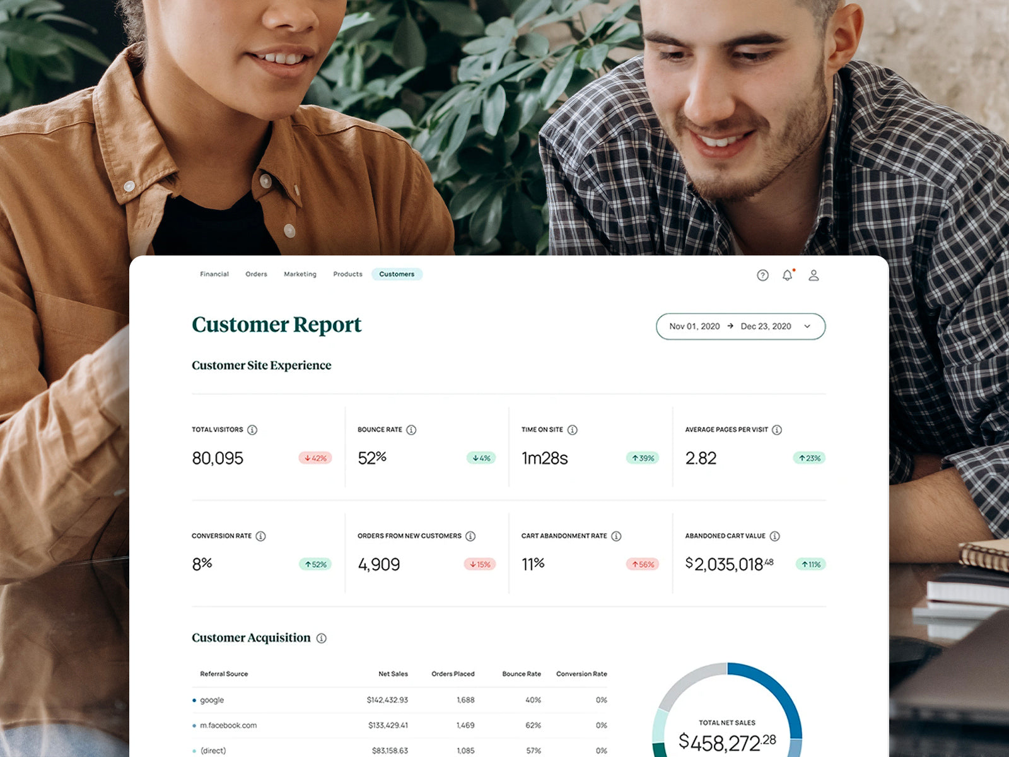Click google net sales $142,432.93
Viewport: 1009px width, 757px height.
click(387, 700)
